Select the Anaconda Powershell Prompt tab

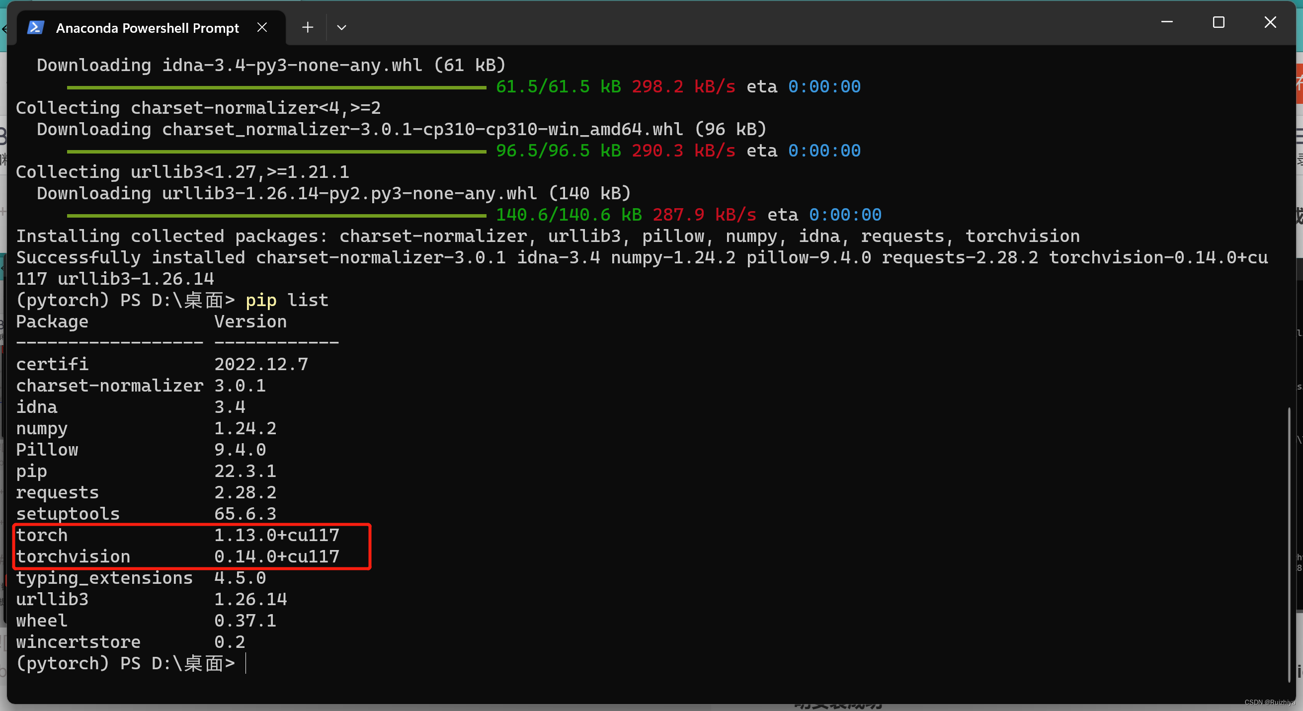[x=151, y=27]
